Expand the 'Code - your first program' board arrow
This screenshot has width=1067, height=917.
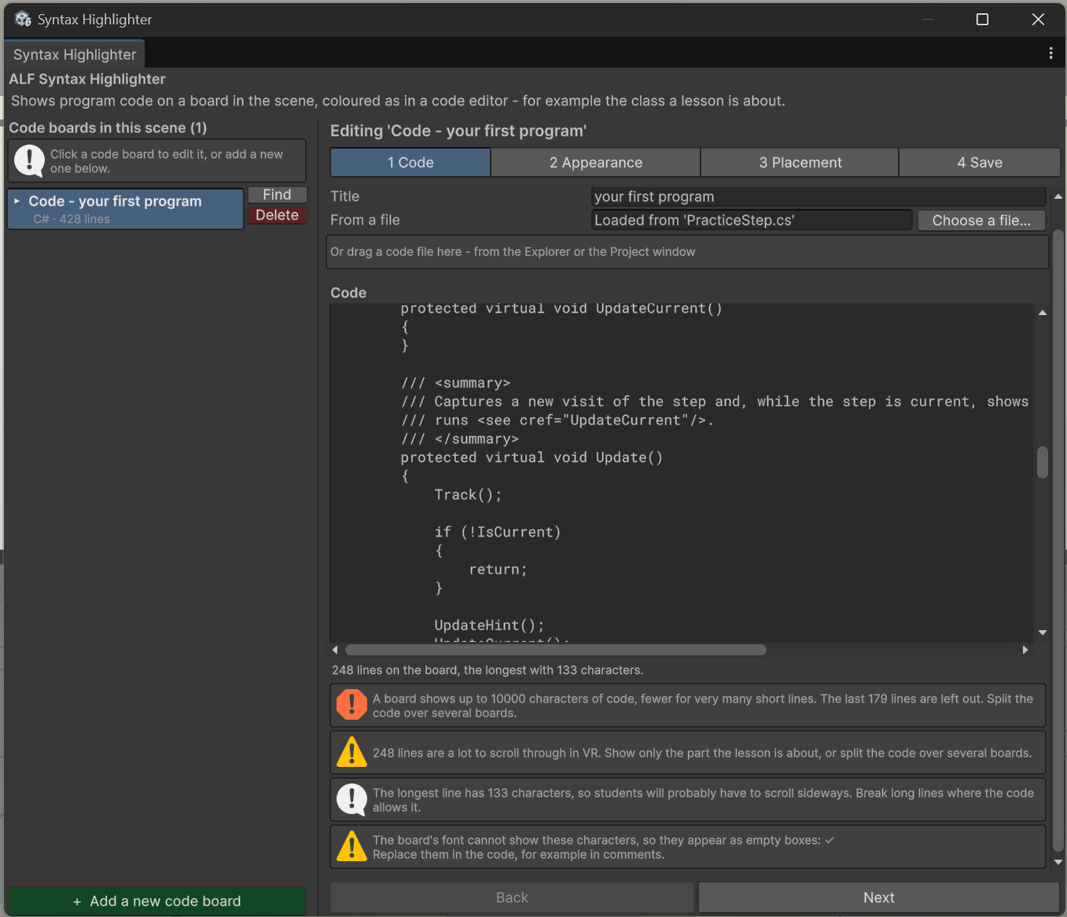pyautogui.click(x=17, y=201)
